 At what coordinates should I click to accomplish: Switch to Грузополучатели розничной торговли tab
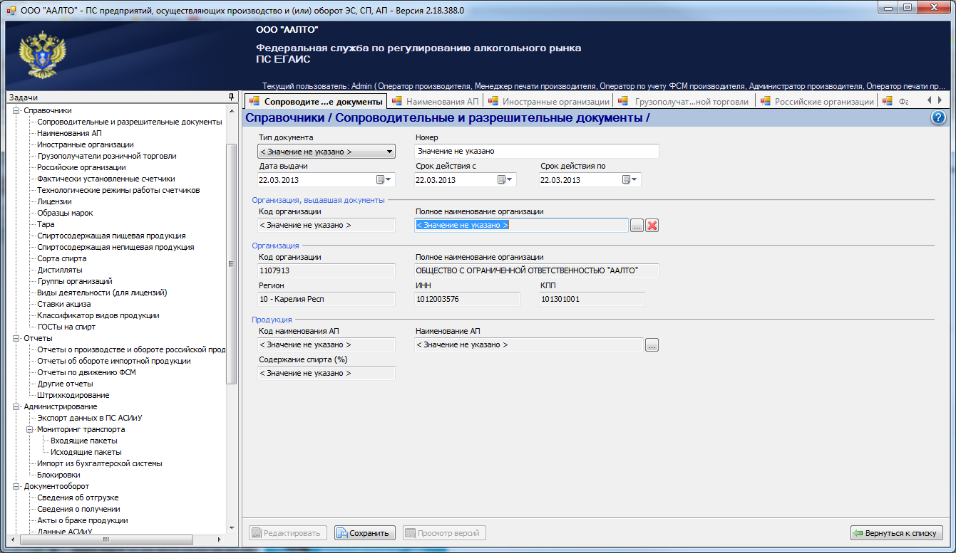[x=684, y=101]
